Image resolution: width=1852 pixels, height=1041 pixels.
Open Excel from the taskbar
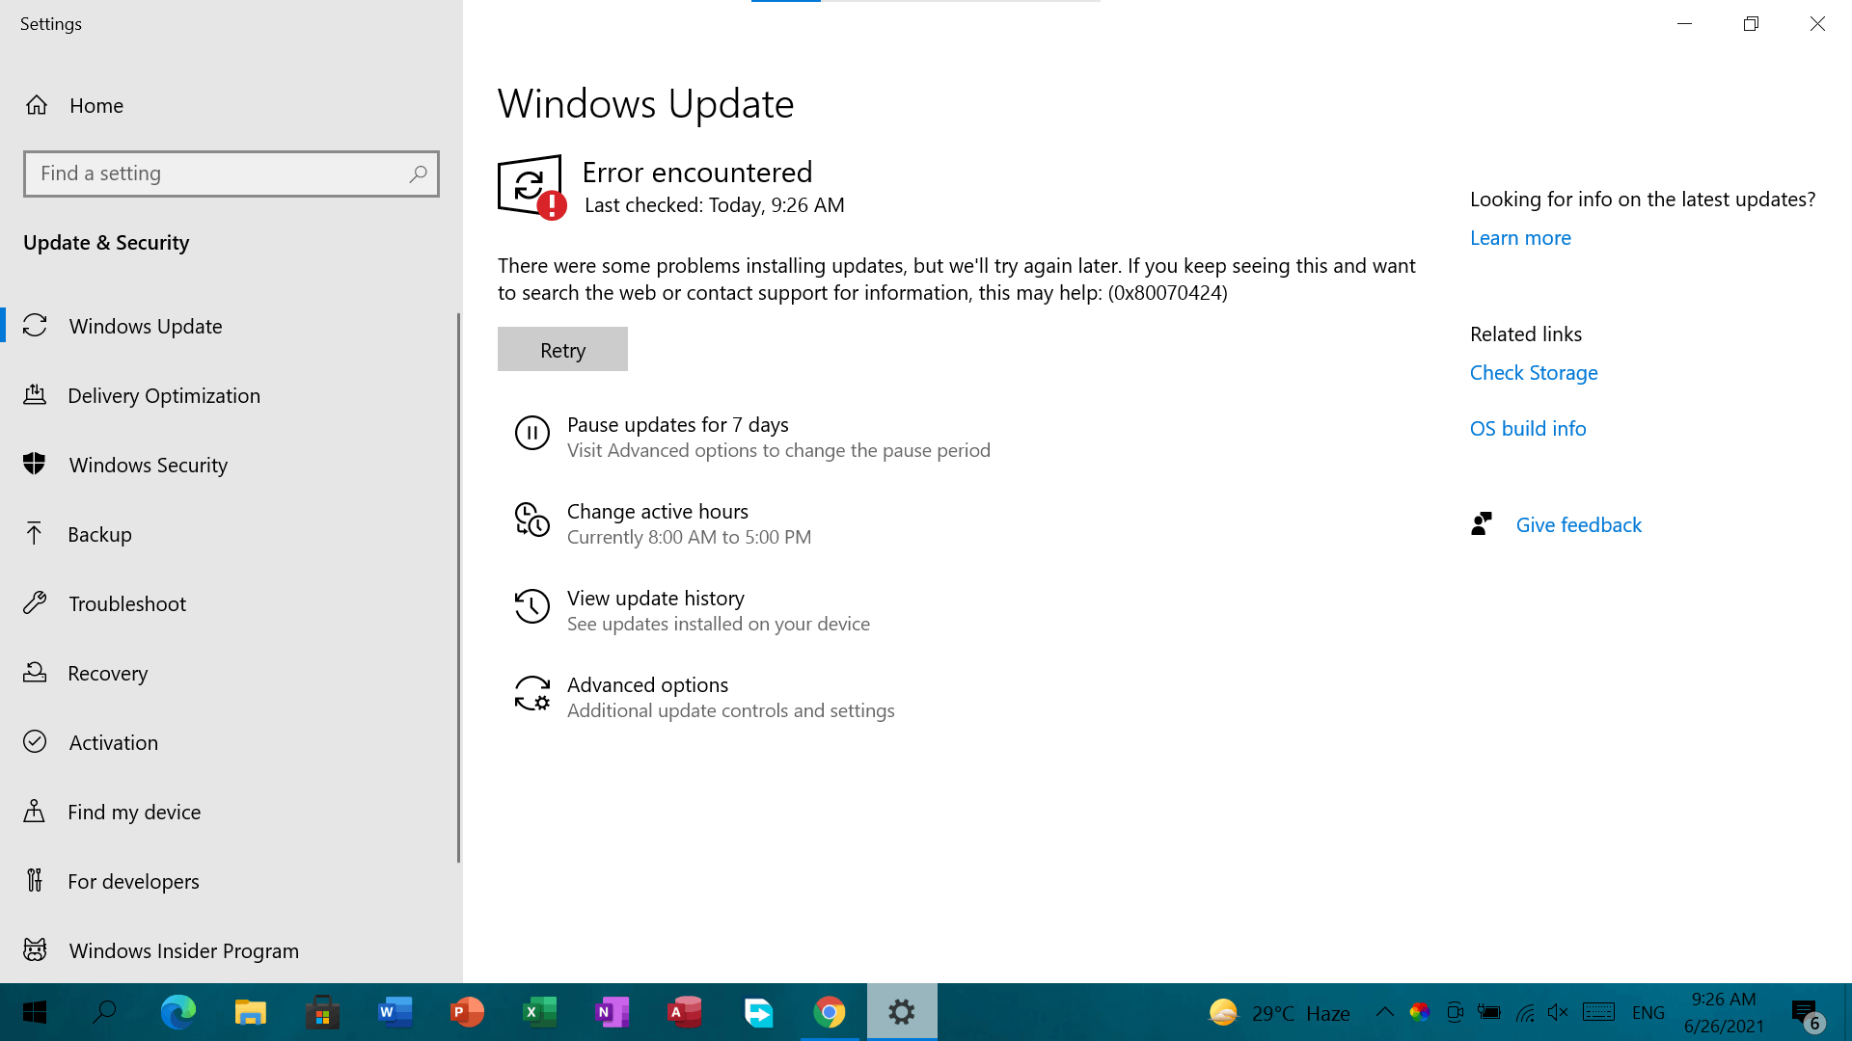pyautogui.click(x=539, y=1012)
